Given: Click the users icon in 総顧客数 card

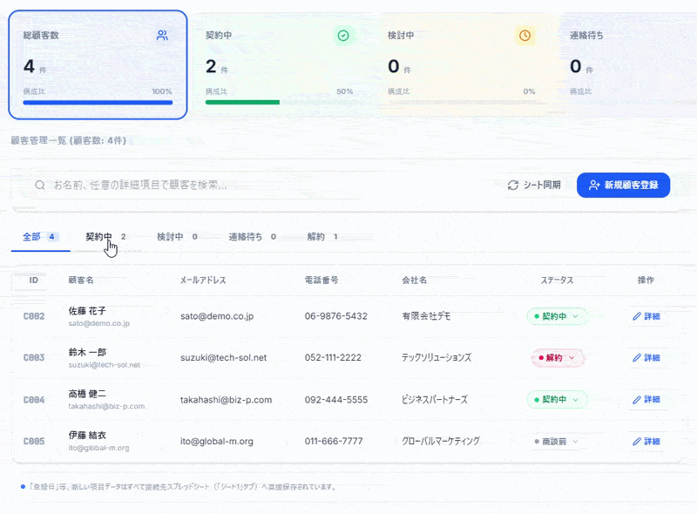Looking at the screenshot, I should [x=162, y=36].
